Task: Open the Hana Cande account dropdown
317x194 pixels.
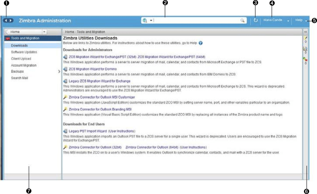Action: point(288,21)
